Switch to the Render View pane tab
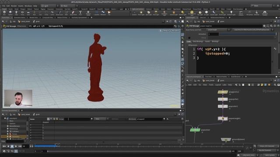280x157 pixels. (34, 17)
